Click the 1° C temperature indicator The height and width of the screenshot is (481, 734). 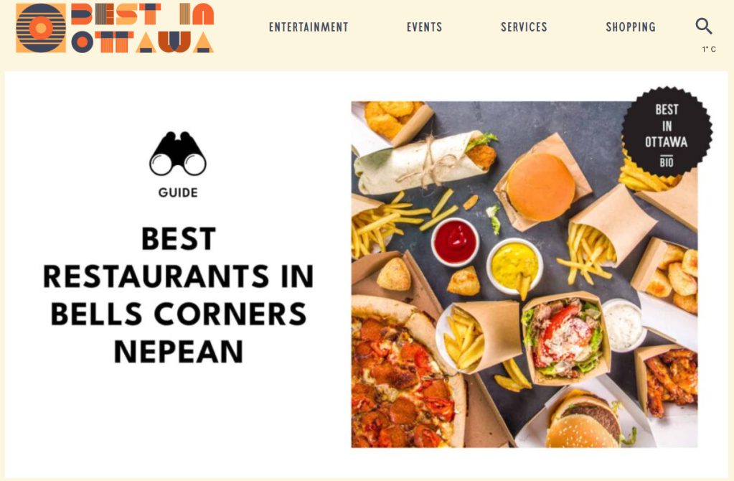click(709, 50)
